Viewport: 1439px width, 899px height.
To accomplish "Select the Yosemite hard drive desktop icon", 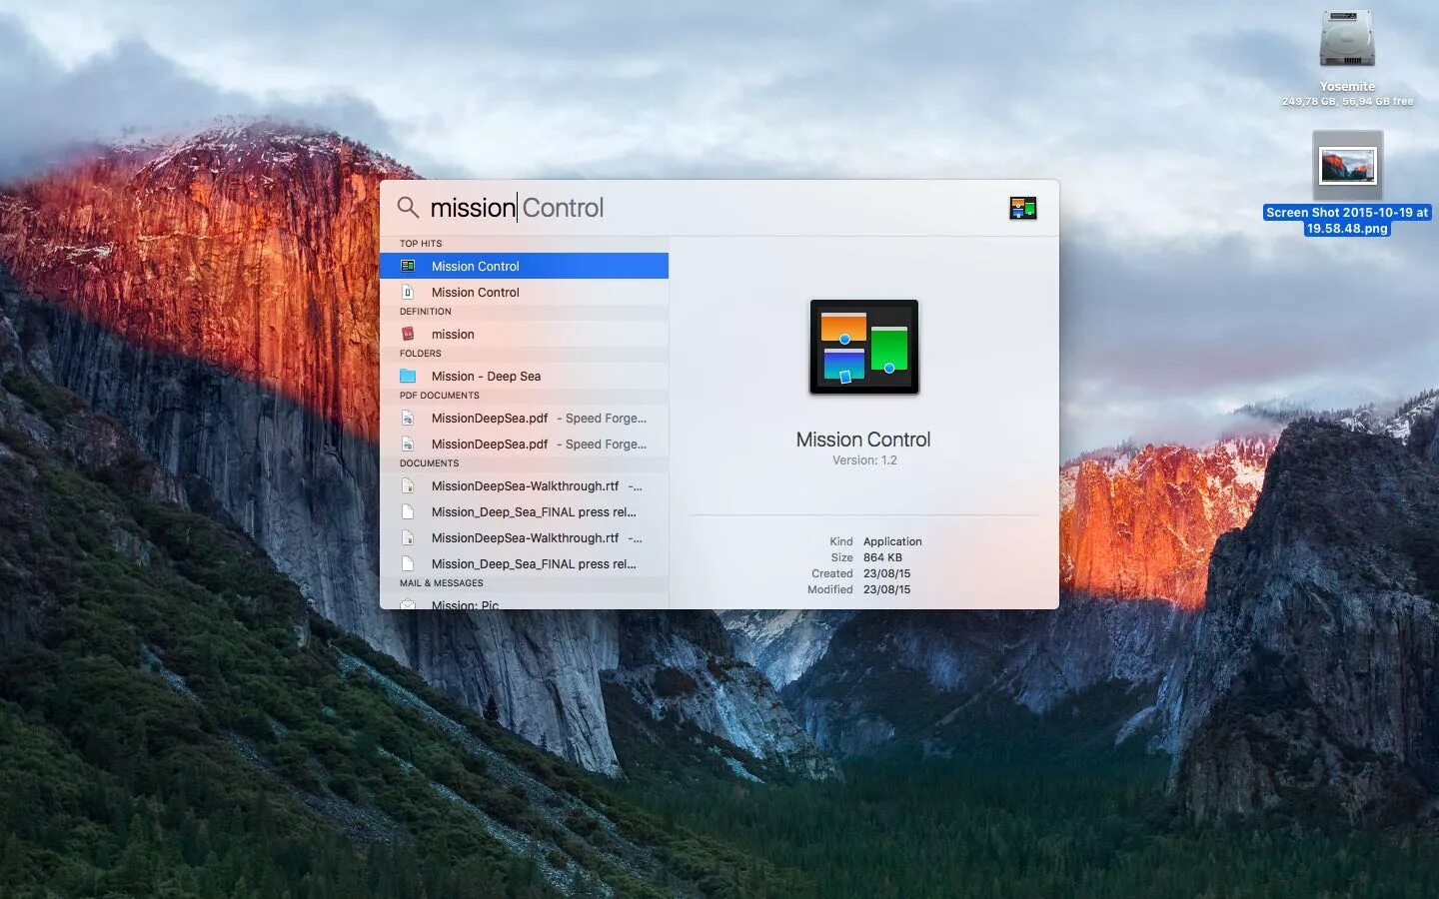I will pos(1347,40).
